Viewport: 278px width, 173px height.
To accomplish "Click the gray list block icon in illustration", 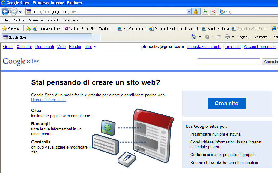I will point(106,145).
